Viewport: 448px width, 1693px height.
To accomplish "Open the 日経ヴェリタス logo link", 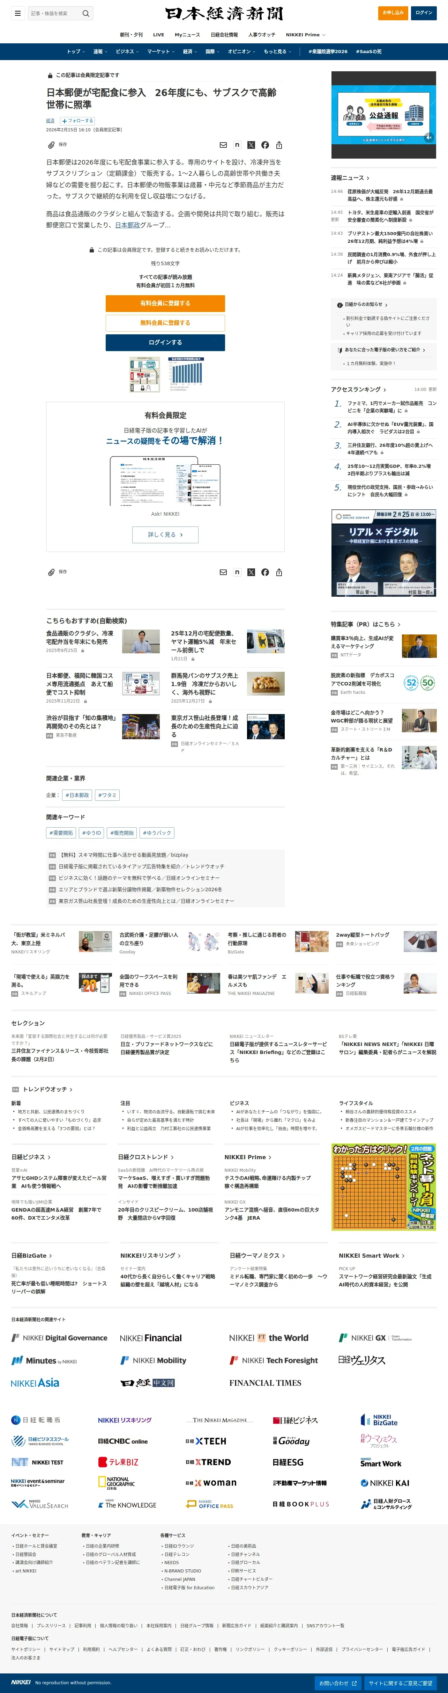I will (x=361, y=1360).
